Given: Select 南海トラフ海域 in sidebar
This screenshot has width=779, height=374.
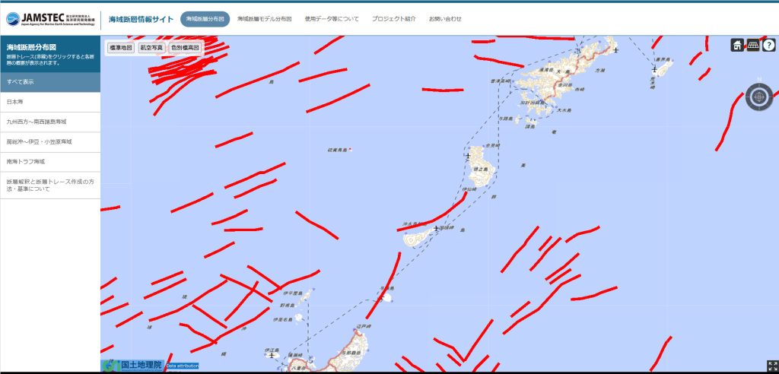Looking at the screenshot, I should coord(50,162).
